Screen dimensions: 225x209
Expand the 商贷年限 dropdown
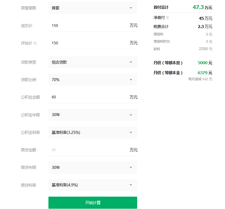click(93, 167)
